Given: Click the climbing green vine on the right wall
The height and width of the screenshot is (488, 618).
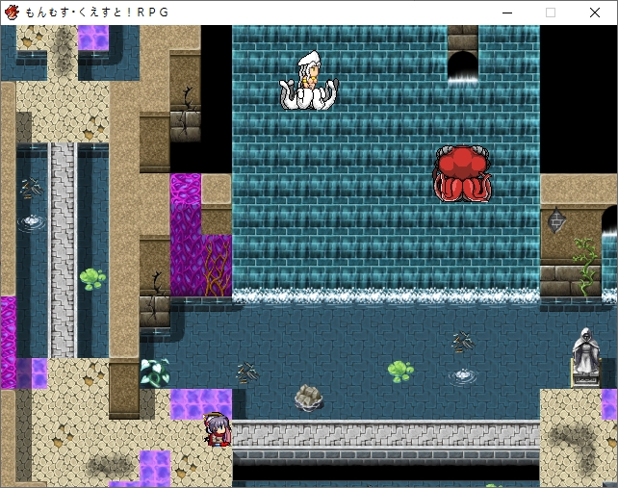Looking at the screenshot, I should click(585, 267).
